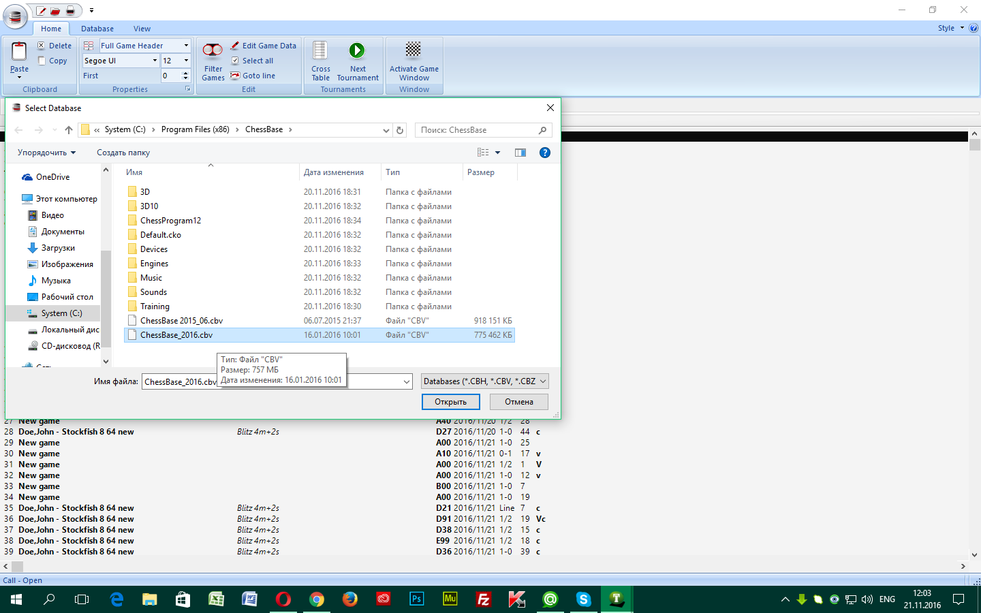This screenshot has height=613, width=981.
Task: Toggle the Select all checkbox
Action: [x=235, y=61]
